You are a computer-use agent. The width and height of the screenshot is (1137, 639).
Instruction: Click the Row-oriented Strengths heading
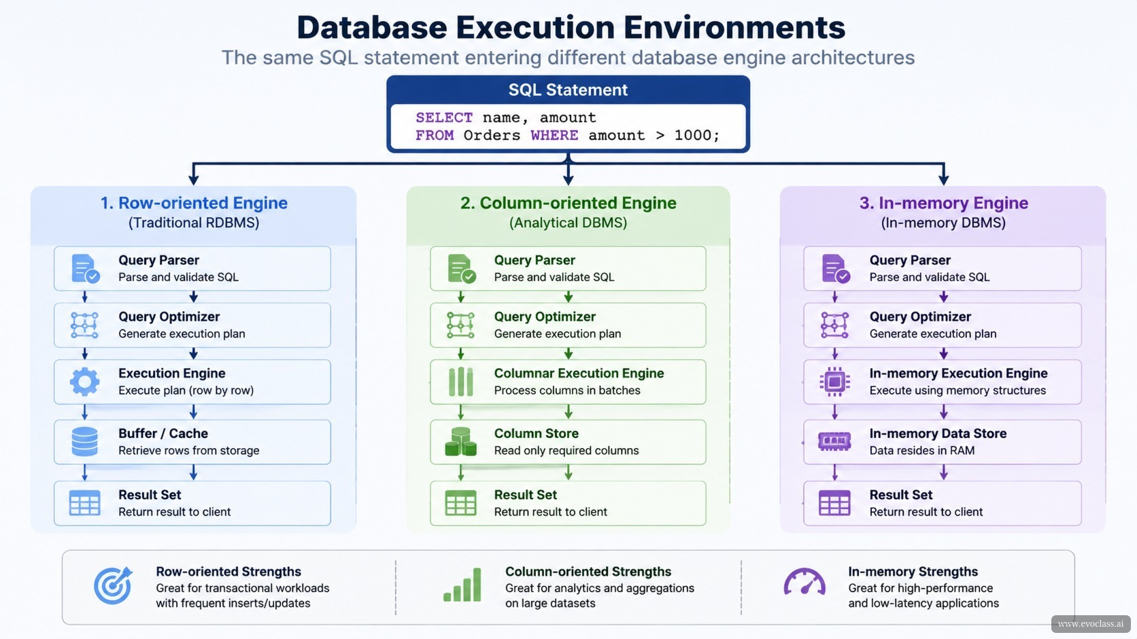click(228, 572)
